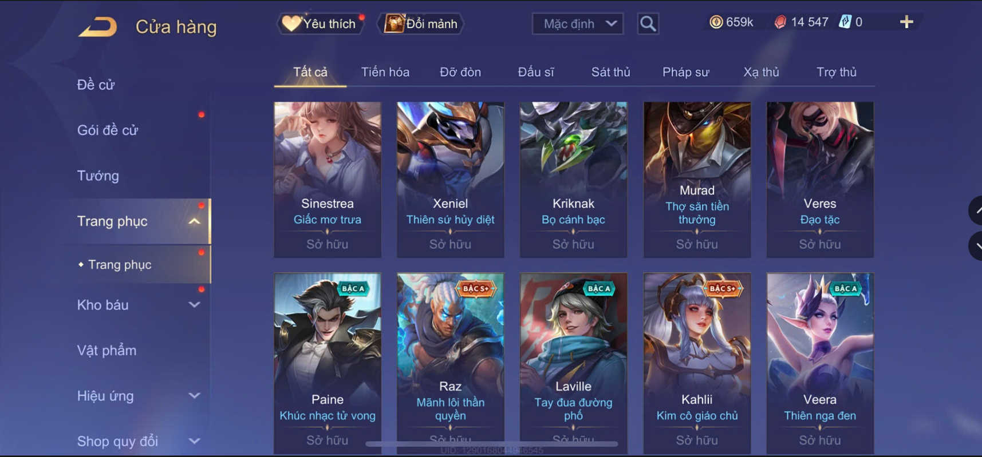Click the right-edge up arrow button
Screen dimensions: 982x457
[x=976, y=210]
